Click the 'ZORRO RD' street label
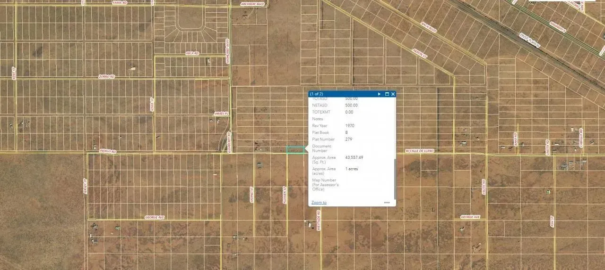Image resolution: width=605 pixels, height=270 pixels. coord(107,76)
